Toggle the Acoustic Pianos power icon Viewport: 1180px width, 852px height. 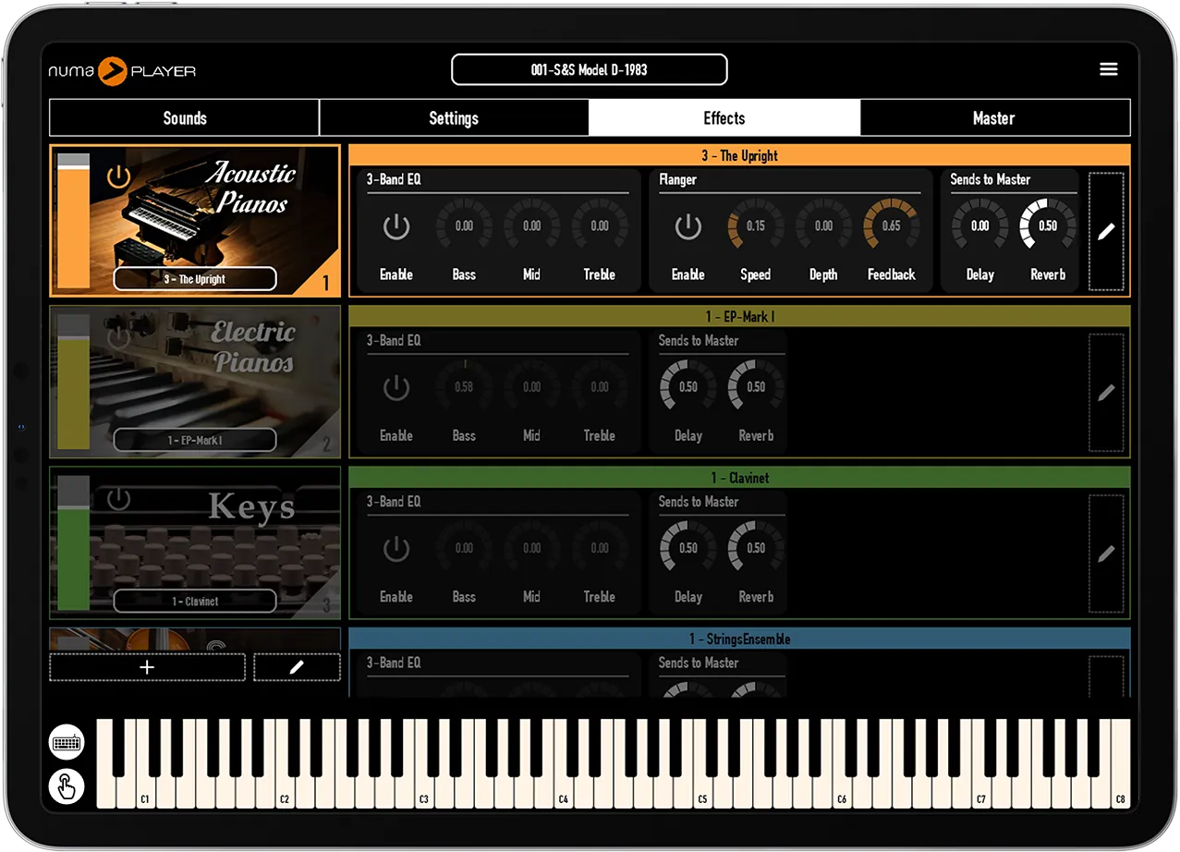tap(118, 176)
